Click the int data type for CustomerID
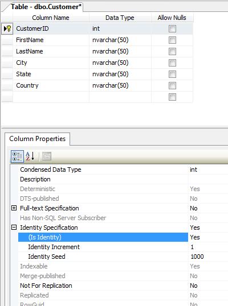Viewport: 228px width, 306px height. point(120,28)
